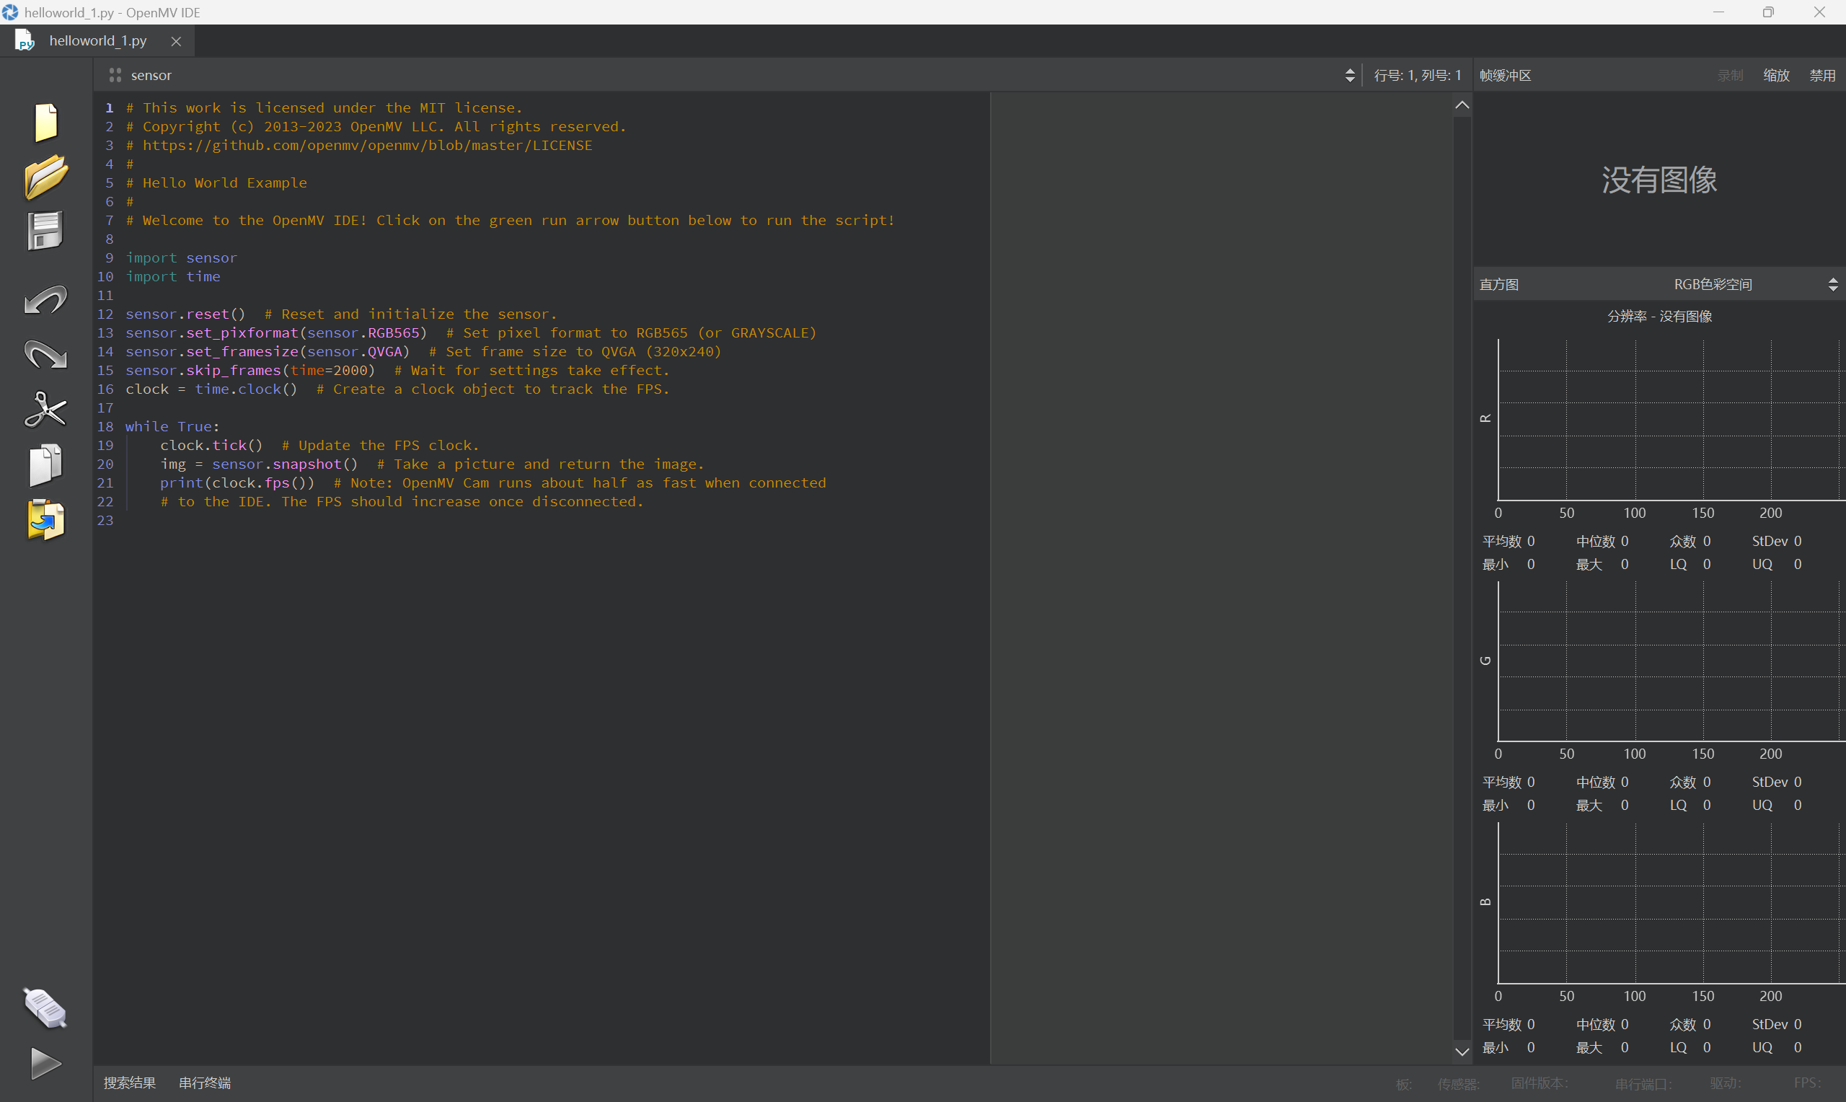Click time=2000 in the skip_frames line
This screenshot has height=1102, width=1846.
329,370
